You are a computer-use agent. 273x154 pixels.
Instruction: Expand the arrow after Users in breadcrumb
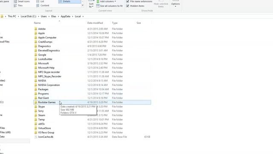pos(49,16)
